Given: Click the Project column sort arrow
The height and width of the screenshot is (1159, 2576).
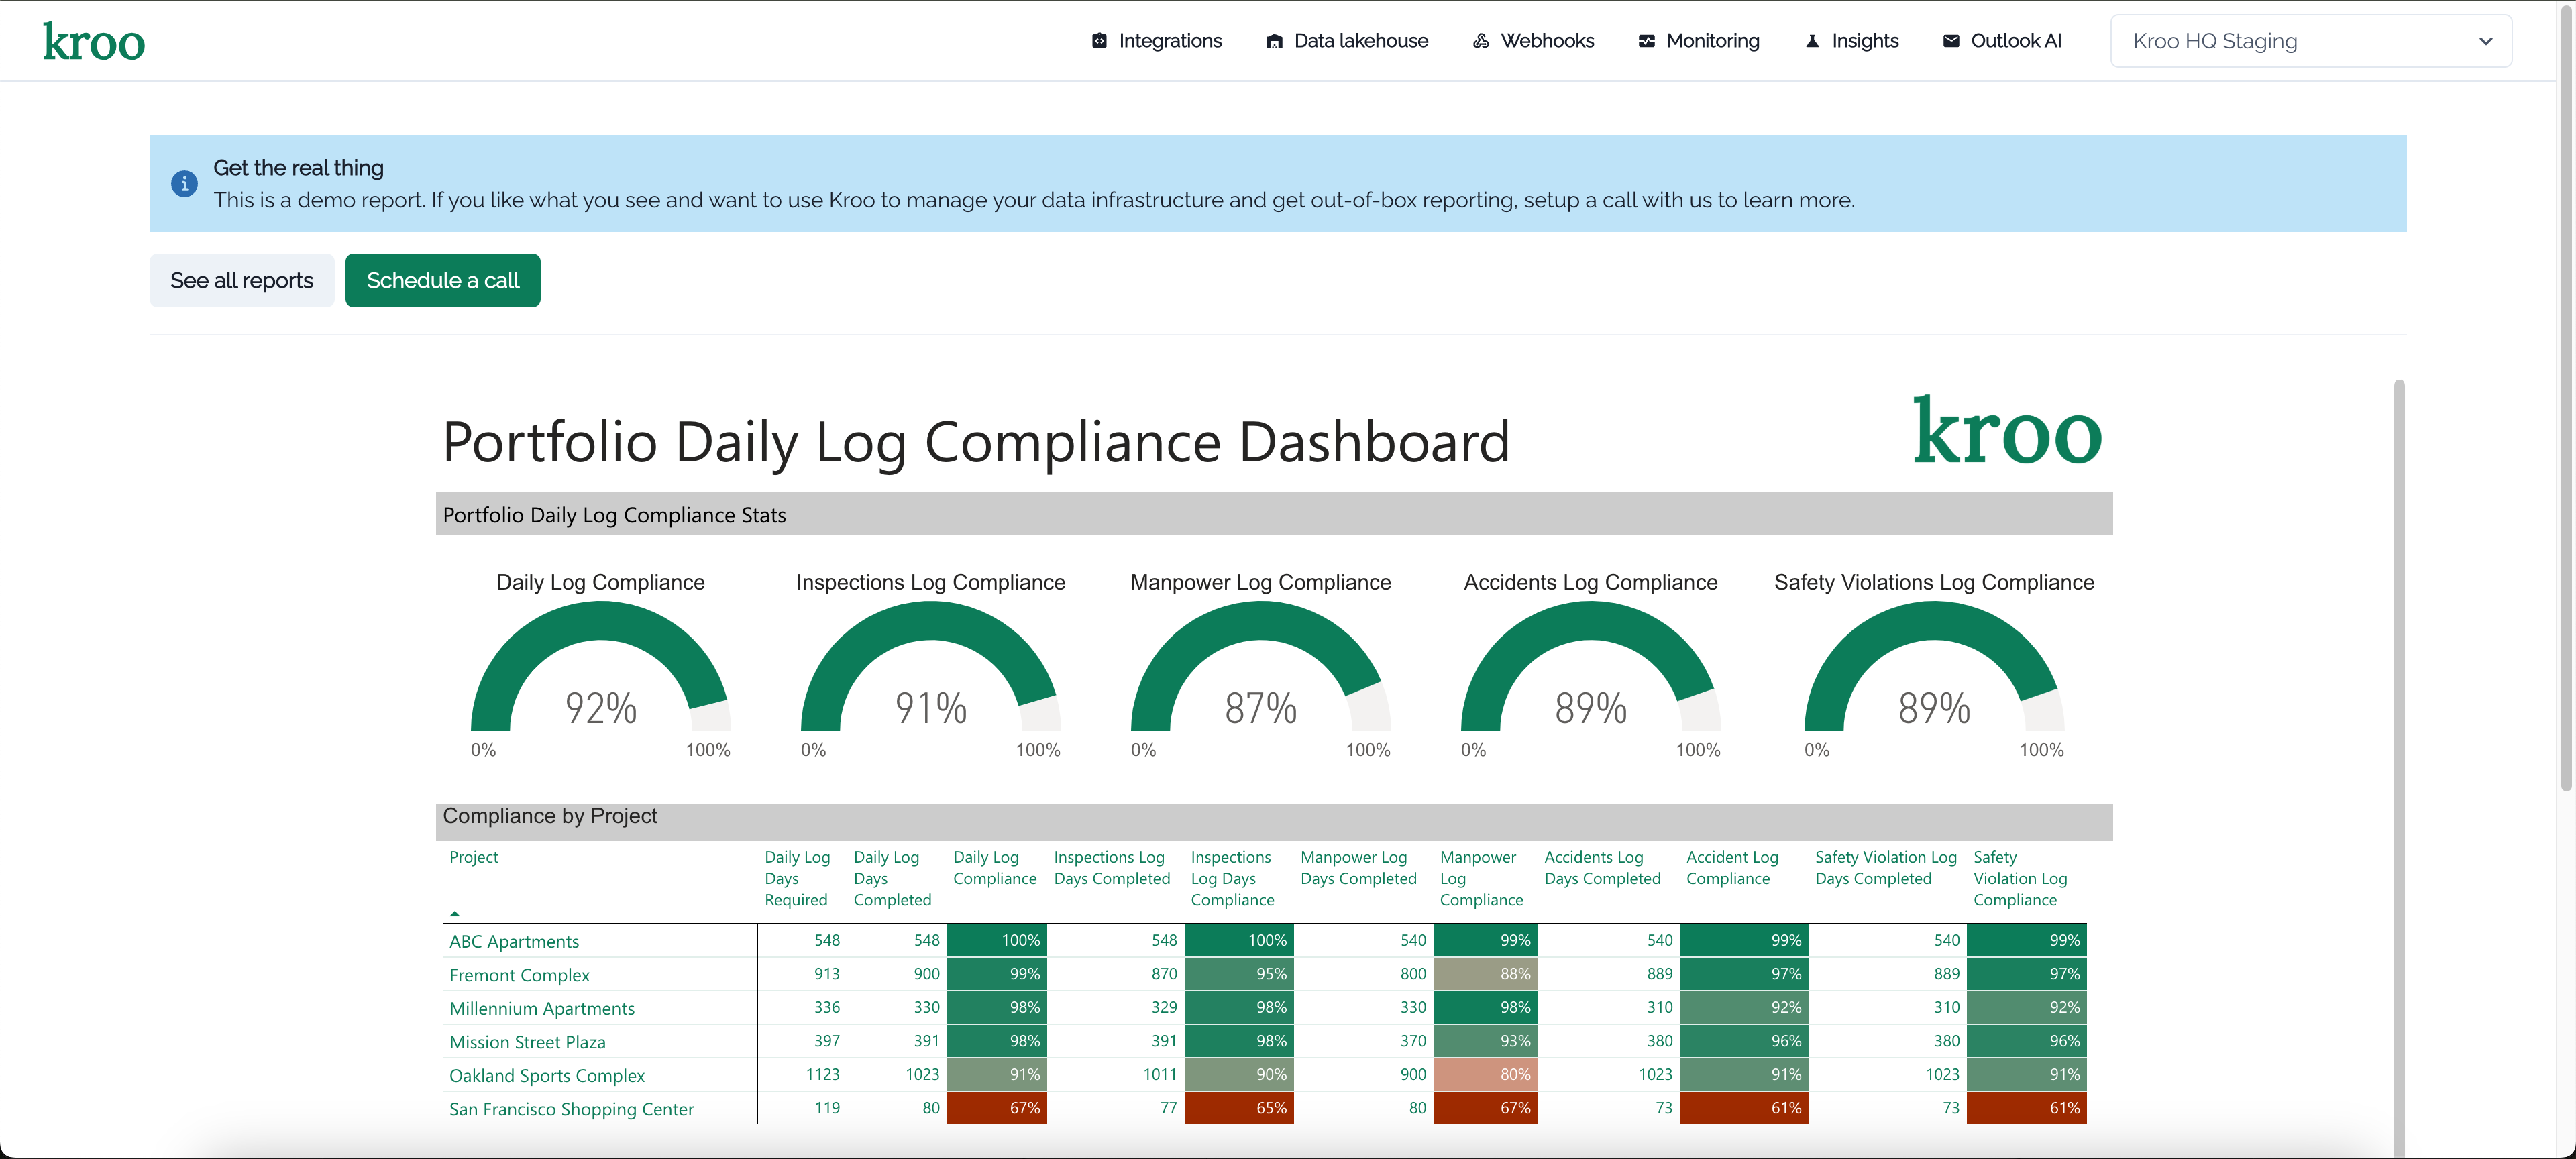Looking at the screenshot, I should (x=455, y=913).
